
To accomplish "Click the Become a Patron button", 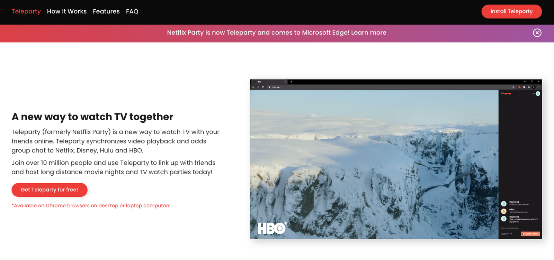I will click(x=530, y=234).
